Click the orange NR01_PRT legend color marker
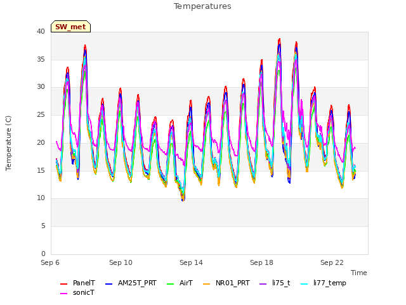This screenshot has height=305, width=406. [x=206, y=283]
